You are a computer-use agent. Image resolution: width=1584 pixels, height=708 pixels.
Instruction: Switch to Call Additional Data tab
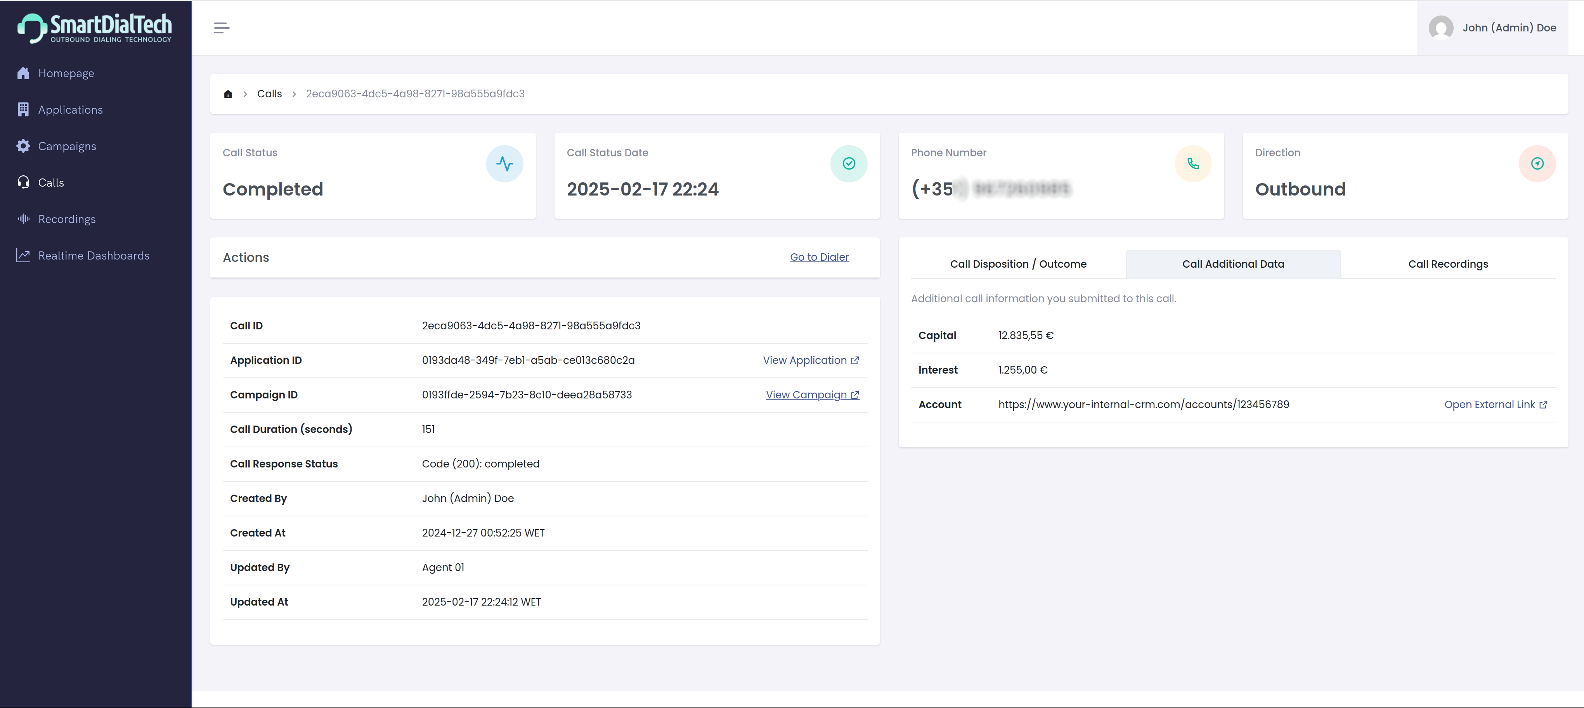[1233, 264]
